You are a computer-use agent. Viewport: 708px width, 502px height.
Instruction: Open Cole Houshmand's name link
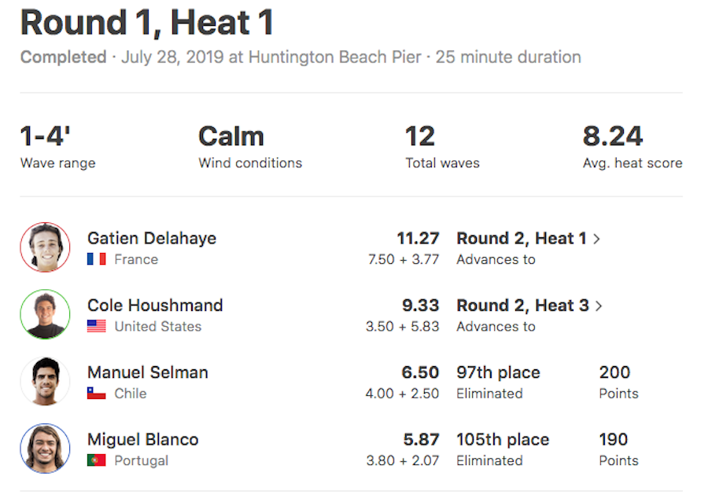coord(155,306)
